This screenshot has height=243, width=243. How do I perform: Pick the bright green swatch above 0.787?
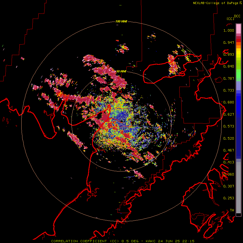pyautogui.click(x=238, y=74)
